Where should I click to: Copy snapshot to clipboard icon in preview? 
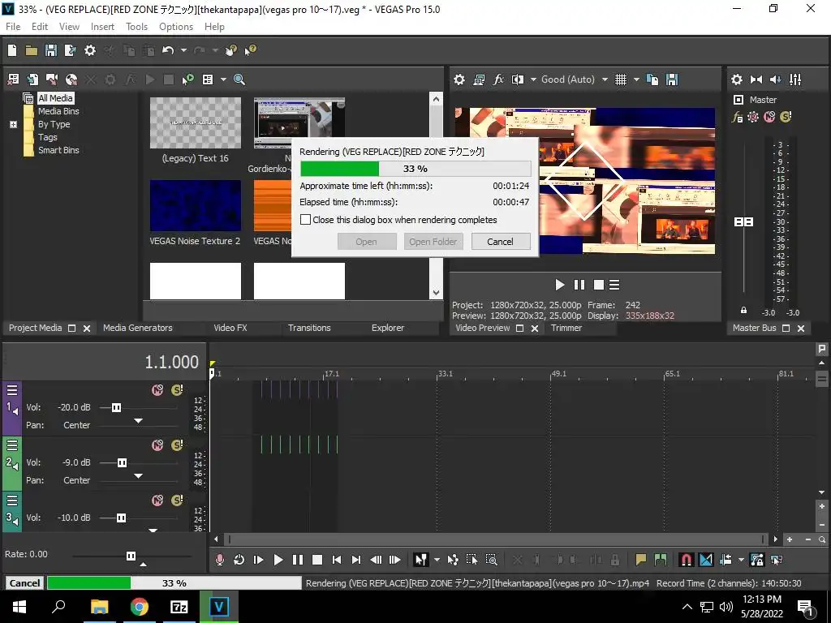pos(652,79)
